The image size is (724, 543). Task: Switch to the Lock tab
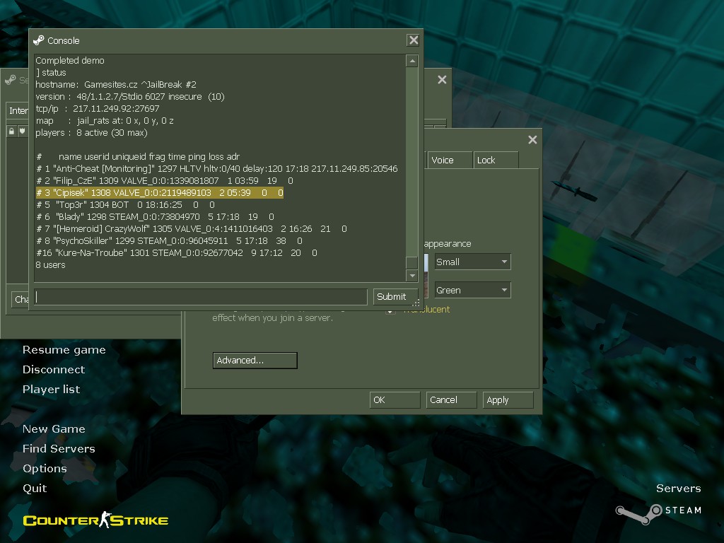[x=496, y=160]
